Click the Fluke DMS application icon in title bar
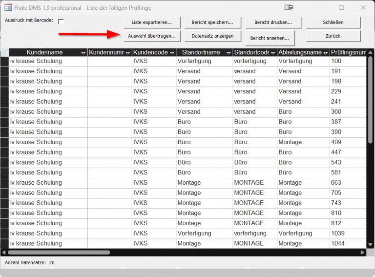The image size is (375, 277). 8,7
